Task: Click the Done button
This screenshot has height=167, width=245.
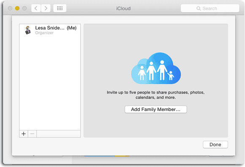Action: point(215,145)
